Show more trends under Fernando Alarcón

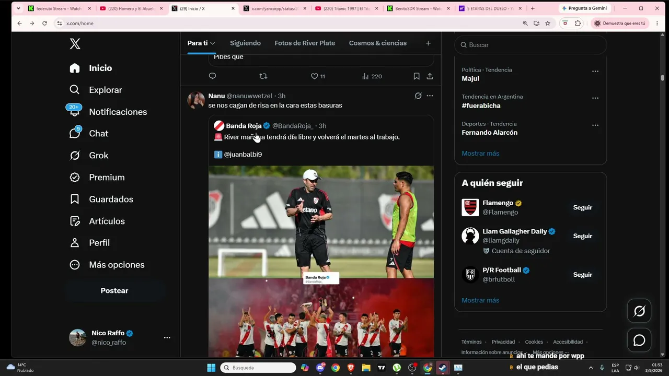click(480, 154)
